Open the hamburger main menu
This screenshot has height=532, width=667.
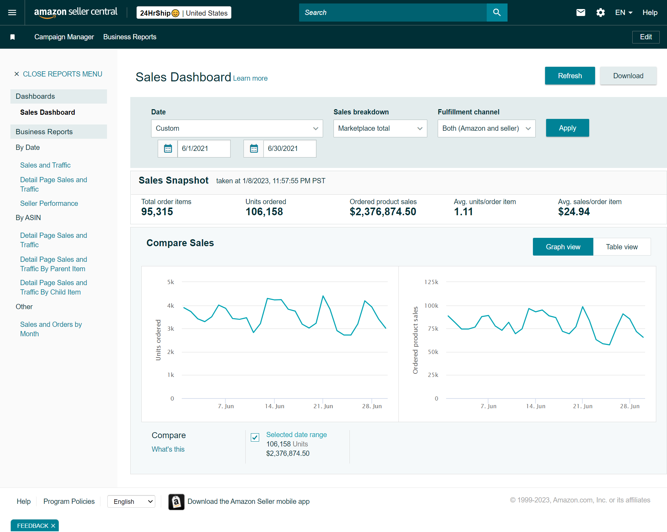(x=12, y=13)
